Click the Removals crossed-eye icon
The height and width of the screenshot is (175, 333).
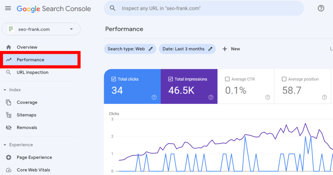coord(8,128)
